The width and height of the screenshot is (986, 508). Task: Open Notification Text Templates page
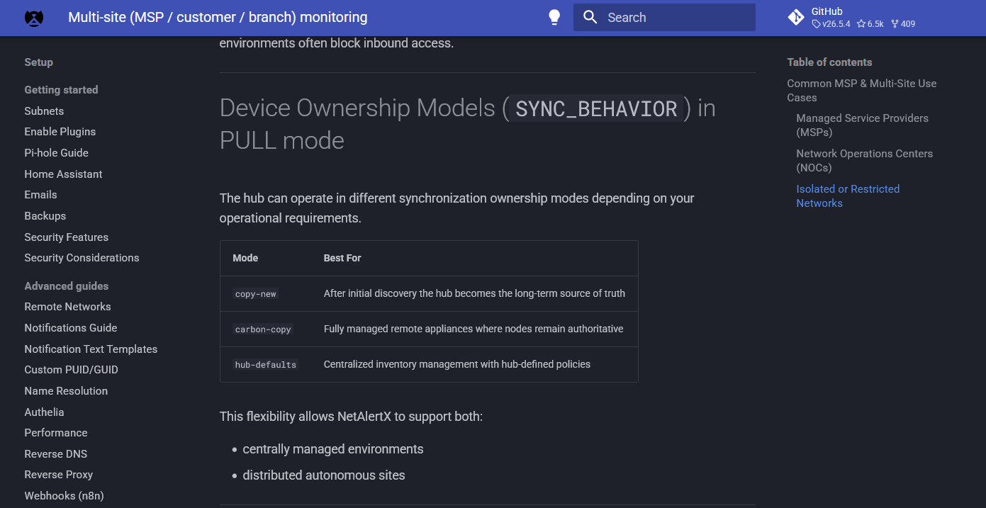[91, 349]
